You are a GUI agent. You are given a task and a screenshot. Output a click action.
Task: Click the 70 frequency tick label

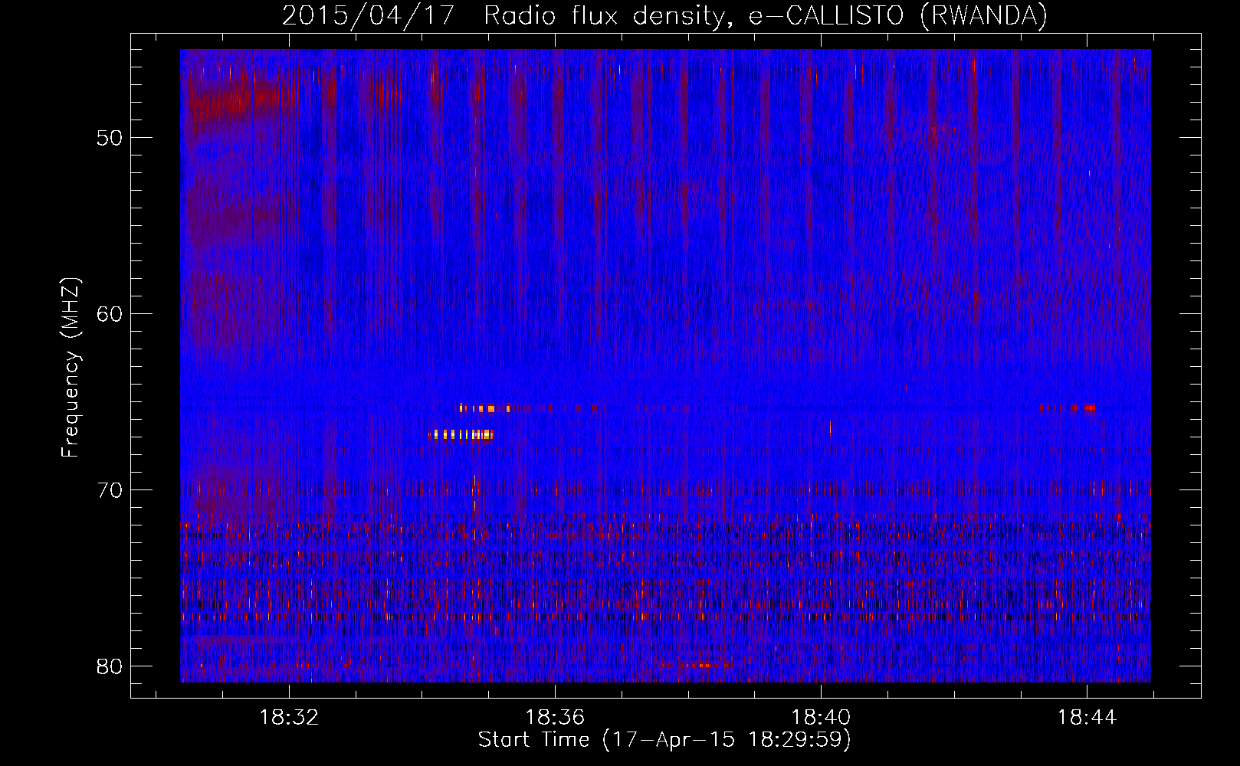[x=110, y=490]
